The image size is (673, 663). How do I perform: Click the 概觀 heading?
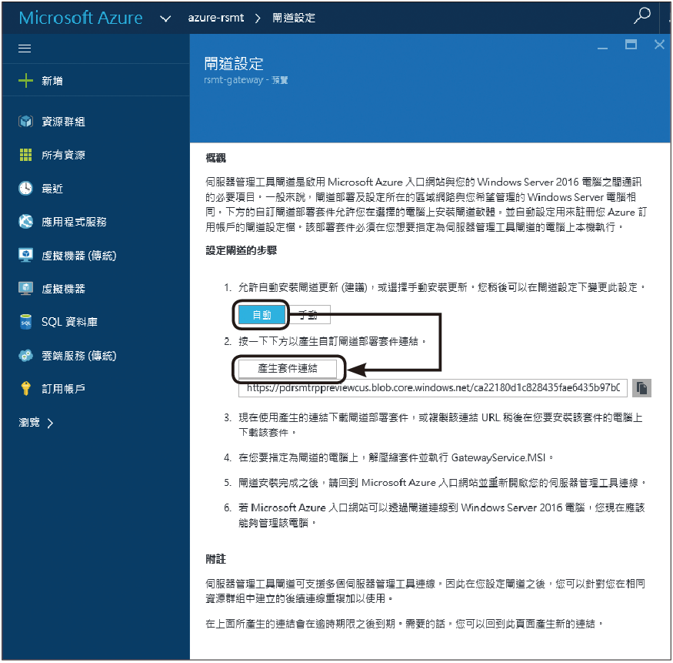coord(216,158)
